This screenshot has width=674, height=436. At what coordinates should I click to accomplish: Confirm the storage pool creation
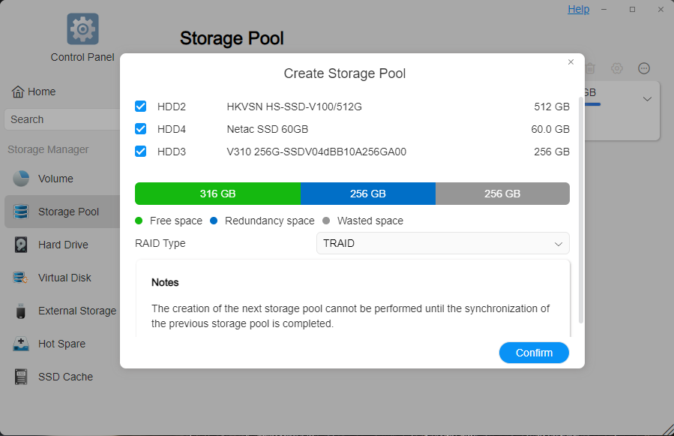(x=534, y=353)
